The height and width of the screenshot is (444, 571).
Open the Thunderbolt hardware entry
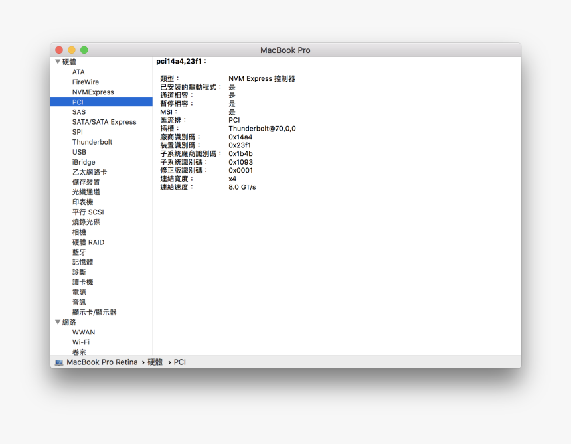pos(92,142)
